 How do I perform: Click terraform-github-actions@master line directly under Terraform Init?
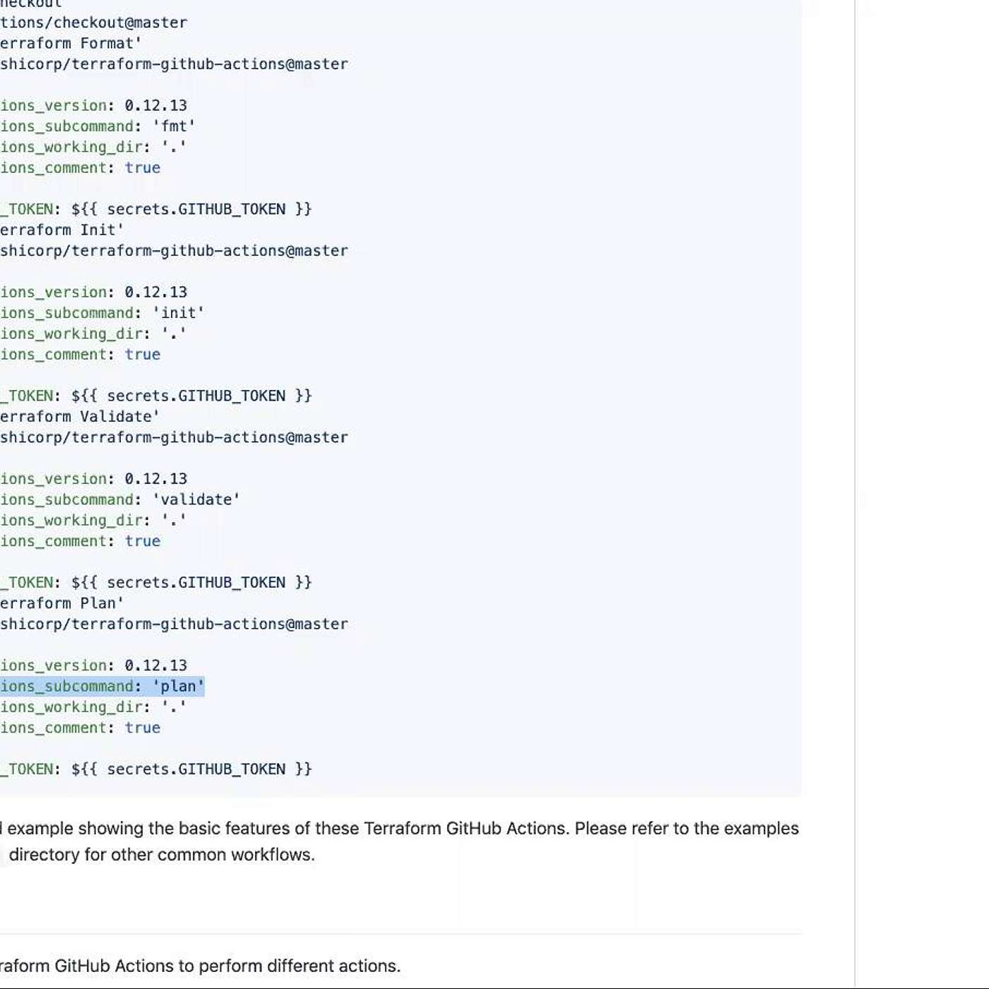pyautogui.click(x=174, y=250)
